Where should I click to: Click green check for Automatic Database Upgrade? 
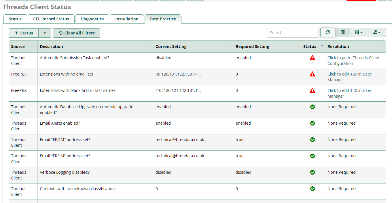[x=313, y=107]
